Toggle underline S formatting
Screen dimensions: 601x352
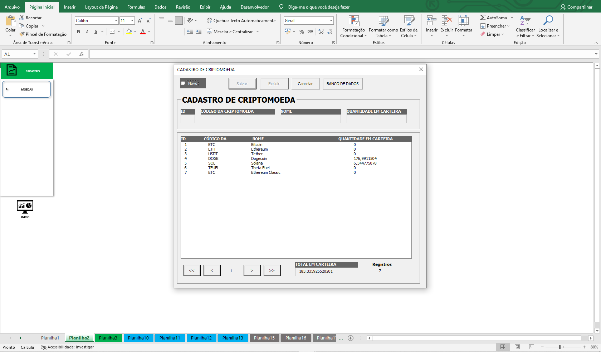(96, 31)
